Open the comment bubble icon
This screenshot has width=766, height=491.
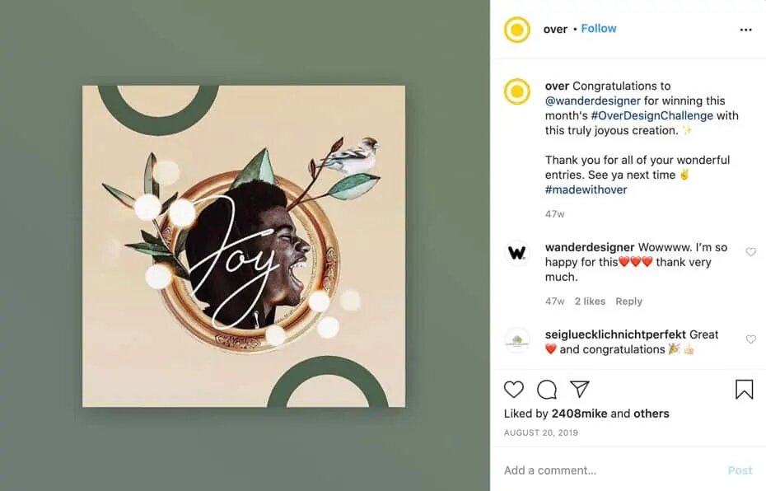tap(547, 390)
